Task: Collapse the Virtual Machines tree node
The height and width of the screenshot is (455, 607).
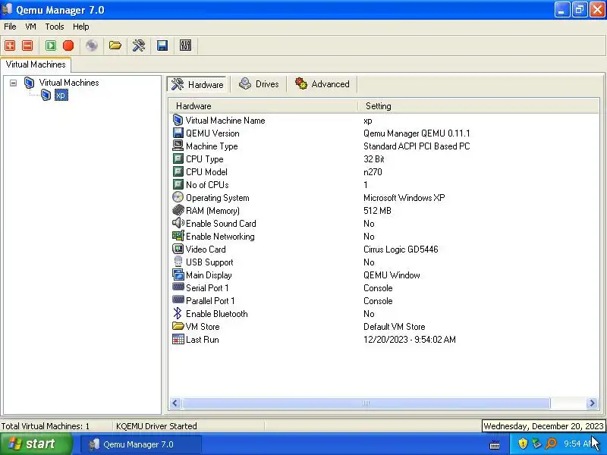Action: [x=13, y=83]
